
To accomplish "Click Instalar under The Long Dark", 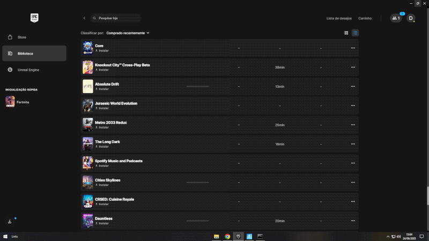I will (102, 147).
